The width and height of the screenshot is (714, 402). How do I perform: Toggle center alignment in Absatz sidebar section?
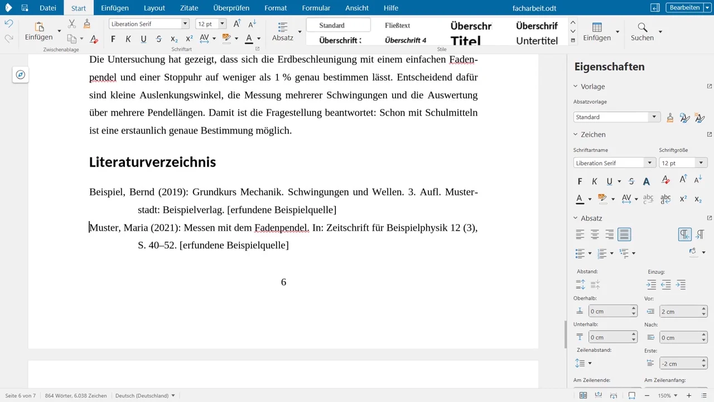[595, 234]
